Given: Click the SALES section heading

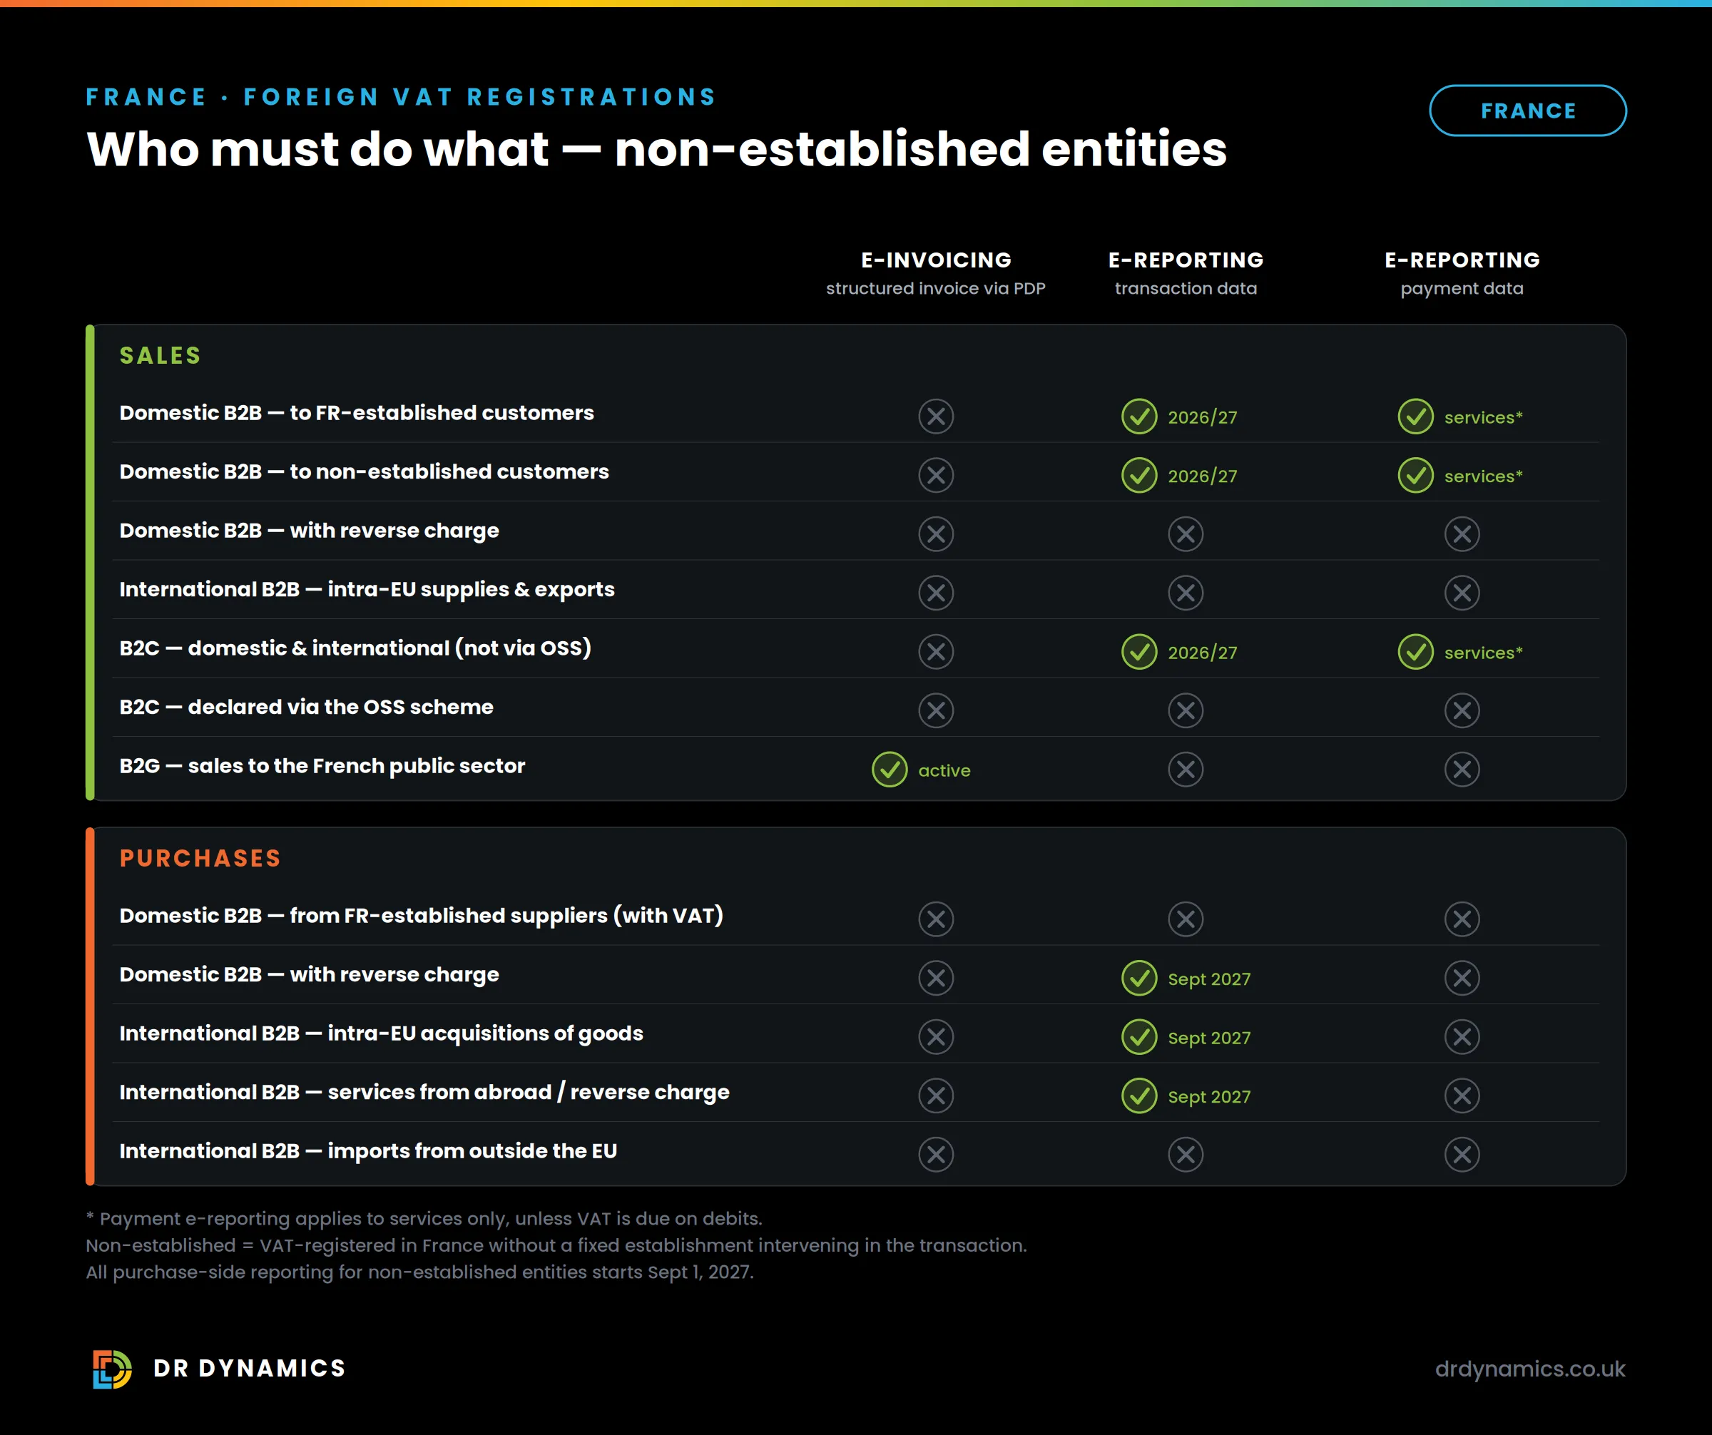Looking at the screenshot, I should pyautogui.click(x=160, y=355).
